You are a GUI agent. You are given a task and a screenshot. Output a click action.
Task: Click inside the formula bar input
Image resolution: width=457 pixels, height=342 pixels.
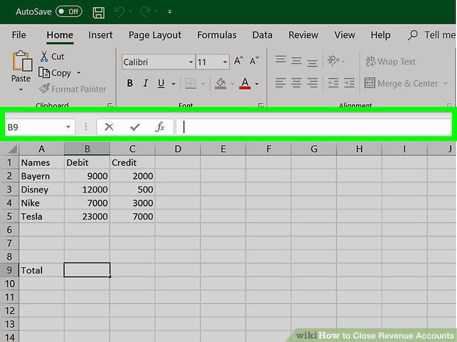coord(314,127)
